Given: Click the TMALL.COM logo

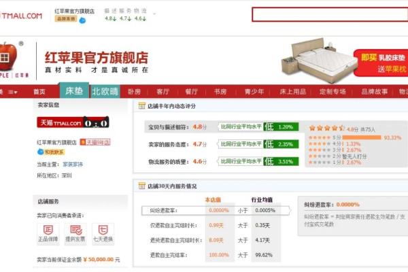Looking at the screenshot, I should coord(21,16).
